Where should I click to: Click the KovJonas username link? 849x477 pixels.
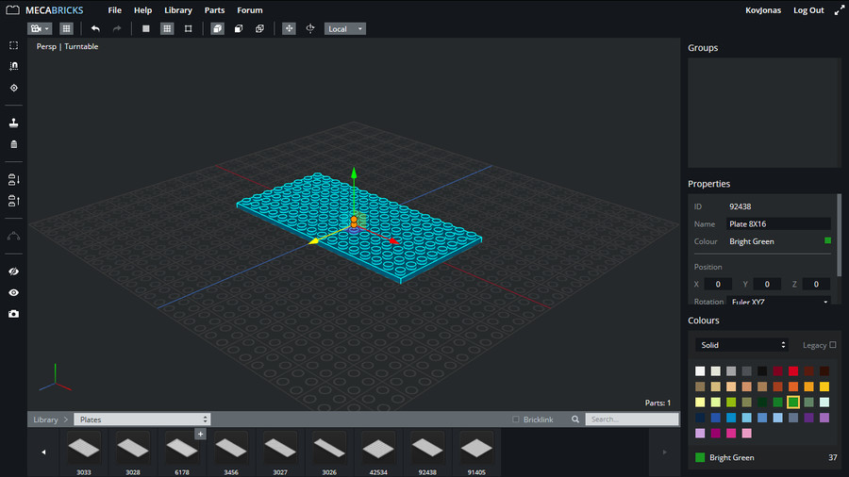point(763,10)
